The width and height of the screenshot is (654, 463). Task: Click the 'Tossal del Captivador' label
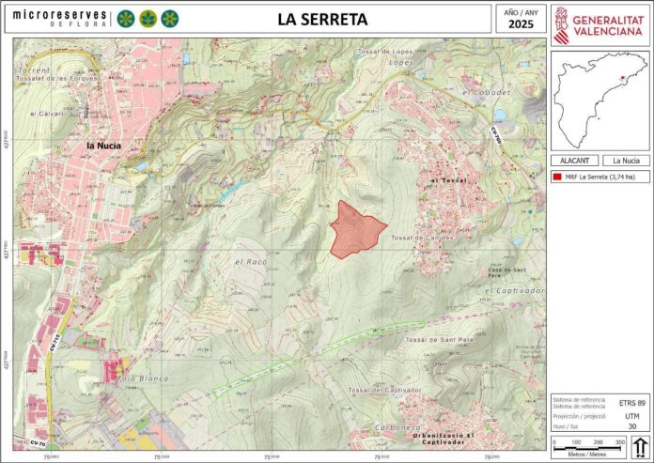[384, 390]
